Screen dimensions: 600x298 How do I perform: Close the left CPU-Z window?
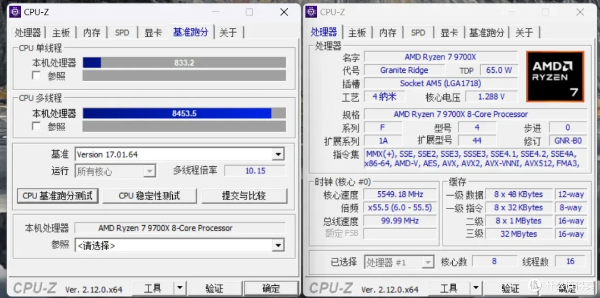[x=284, y=12]
